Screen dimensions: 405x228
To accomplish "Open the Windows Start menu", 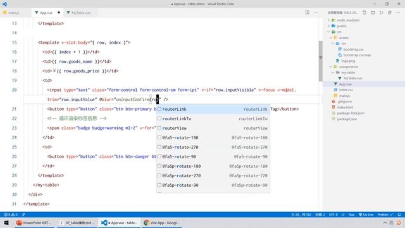I will coord(6,222).
